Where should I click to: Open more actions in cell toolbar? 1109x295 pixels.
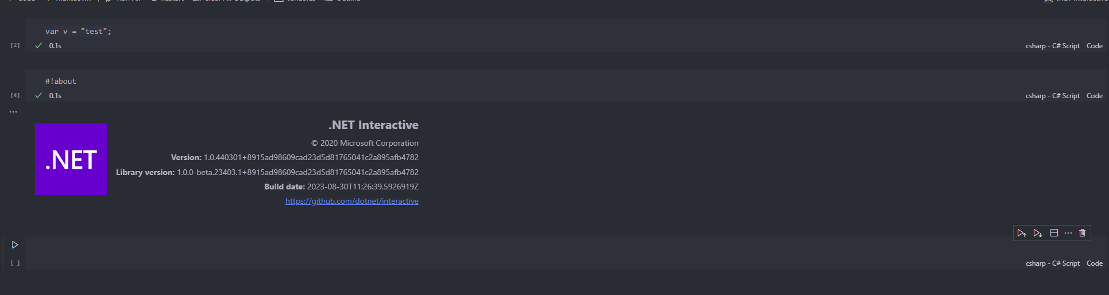tap(1068, 233)
